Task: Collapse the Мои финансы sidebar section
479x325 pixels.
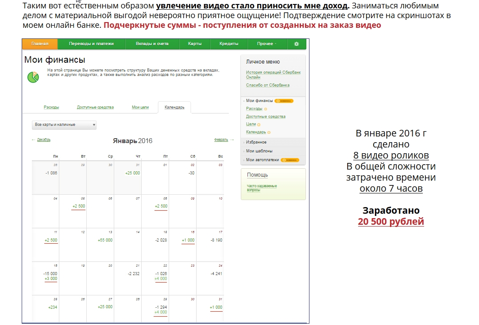Action: click(x=259, y=101)
